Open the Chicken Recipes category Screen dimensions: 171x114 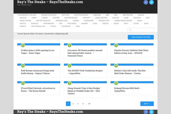[x=71, y=18]
